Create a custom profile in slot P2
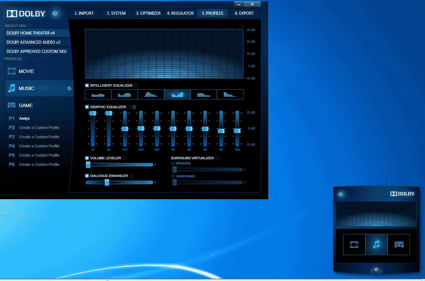The image size is (425, 281). click(x=39, y=128)
